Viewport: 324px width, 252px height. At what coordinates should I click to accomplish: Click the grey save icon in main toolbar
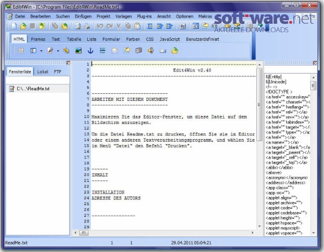click(x=32, y=26)
